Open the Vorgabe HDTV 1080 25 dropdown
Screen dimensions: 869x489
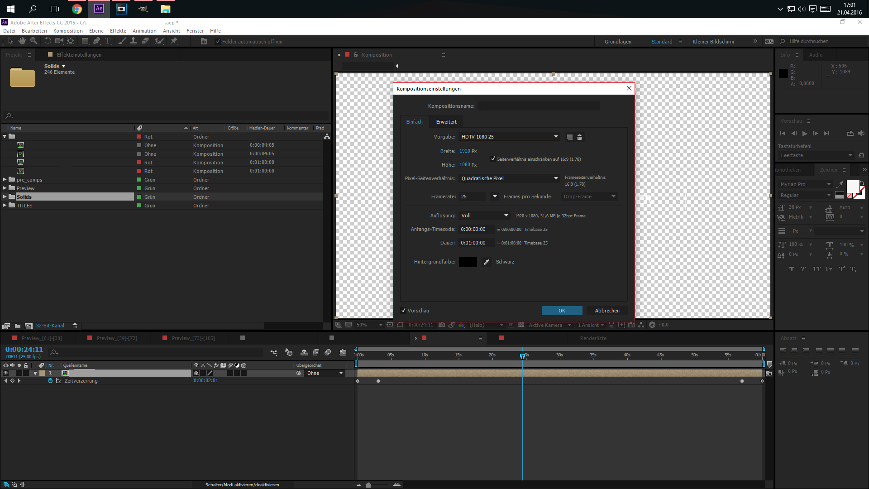point(509,137)
